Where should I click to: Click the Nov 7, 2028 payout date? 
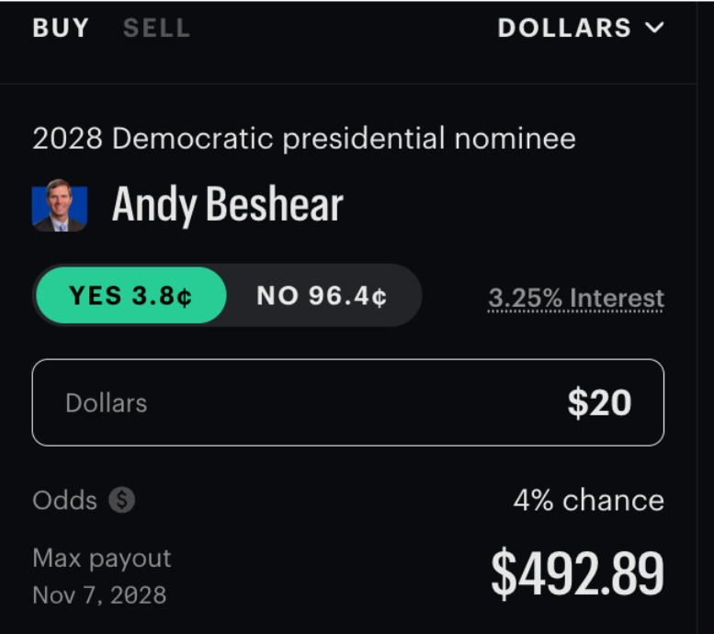click(x=99, y=594)
